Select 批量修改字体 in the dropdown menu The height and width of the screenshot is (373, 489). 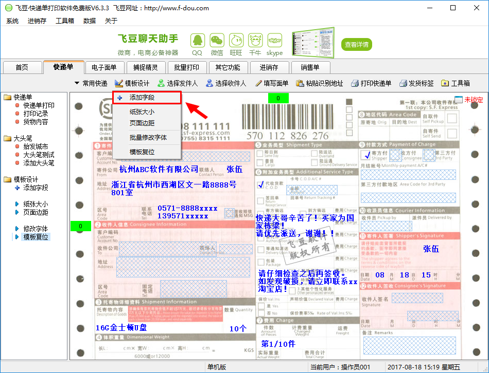(147, 137)
